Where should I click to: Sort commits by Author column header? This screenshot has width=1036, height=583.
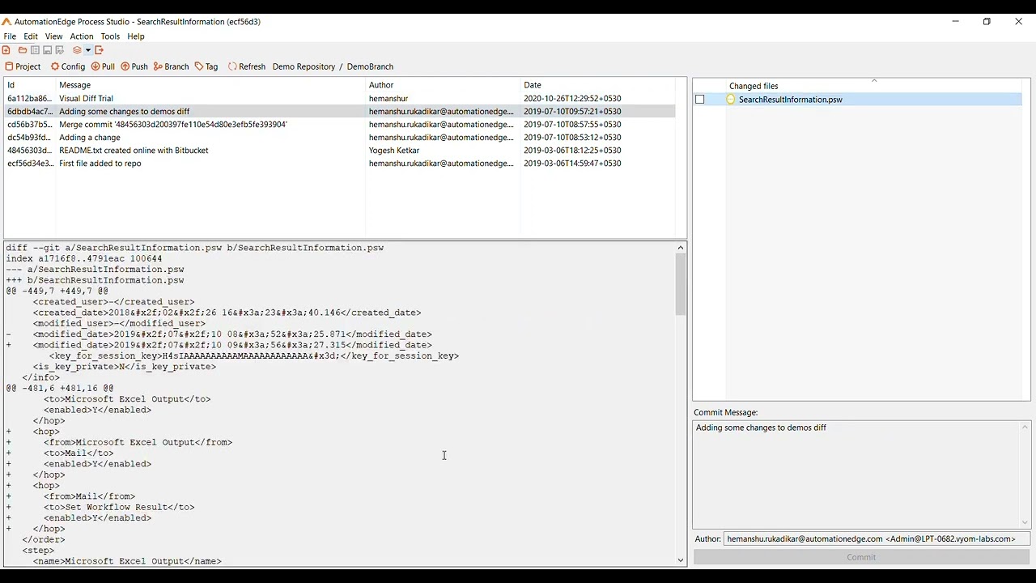443,85
